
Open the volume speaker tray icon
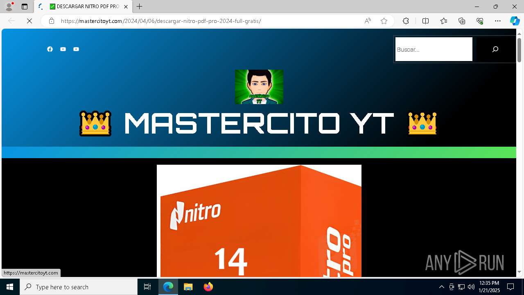(x=471, y=287)
